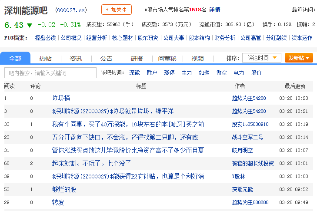Open author profile 战斗空军二号

pos(248,137)
